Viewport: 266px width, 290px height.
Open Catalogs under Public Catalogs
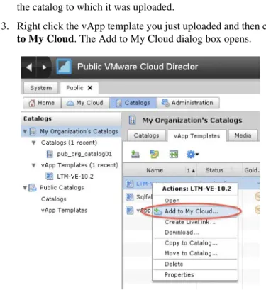coord(54,199)
